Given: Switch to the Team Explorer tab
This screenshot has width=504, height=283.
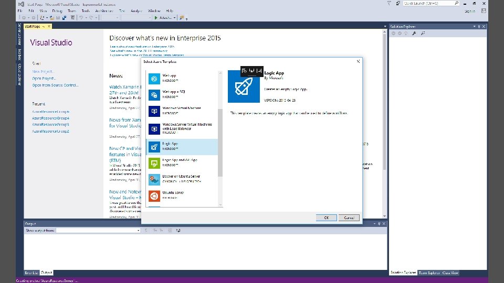Looking at the screenshot, I should click(429, 273).
